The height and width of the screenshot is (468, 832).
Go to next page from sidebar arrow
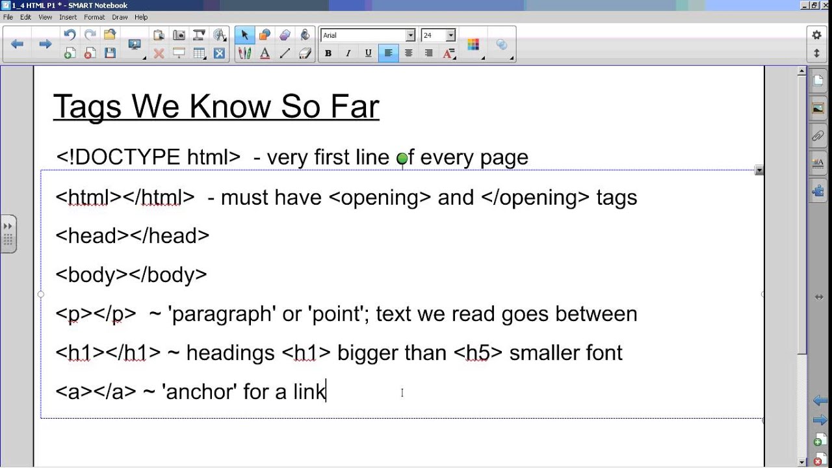click(x=820, y=421)
